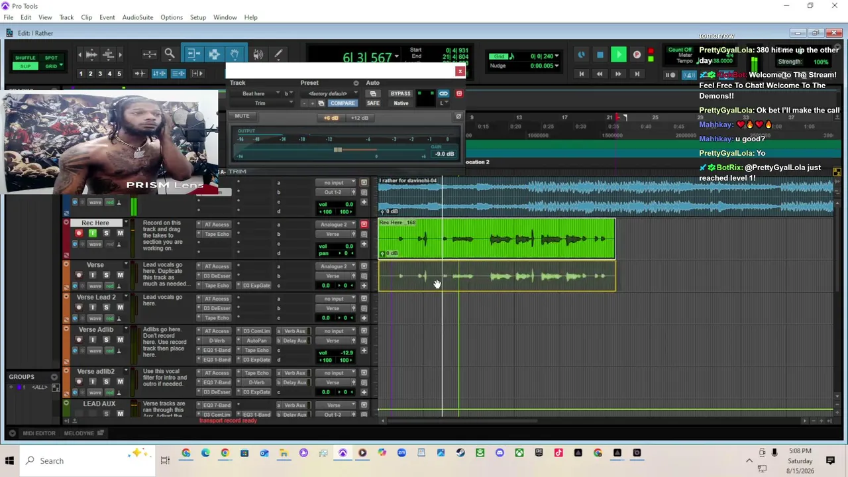The width and height of the screenshot is (848, 477).
Task: Go to end in transport
Action: (x=637, y=74)
